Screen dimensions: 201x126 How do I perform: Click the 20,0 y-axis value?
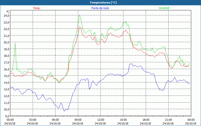point(7,42)
